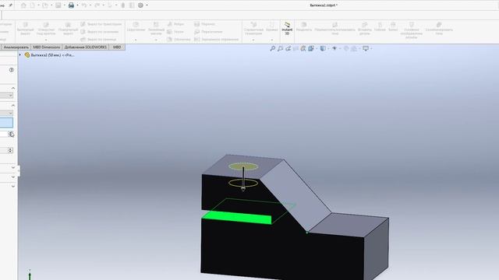The height and width of the screenshot is (280, 499).
Task: Click the blue selection box in left panel
Action: point(6,123)
